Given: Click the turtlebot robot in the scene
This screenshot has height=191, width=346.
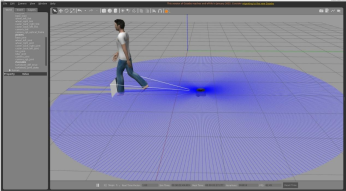Looking at the screenshot, I should point(201,91).
